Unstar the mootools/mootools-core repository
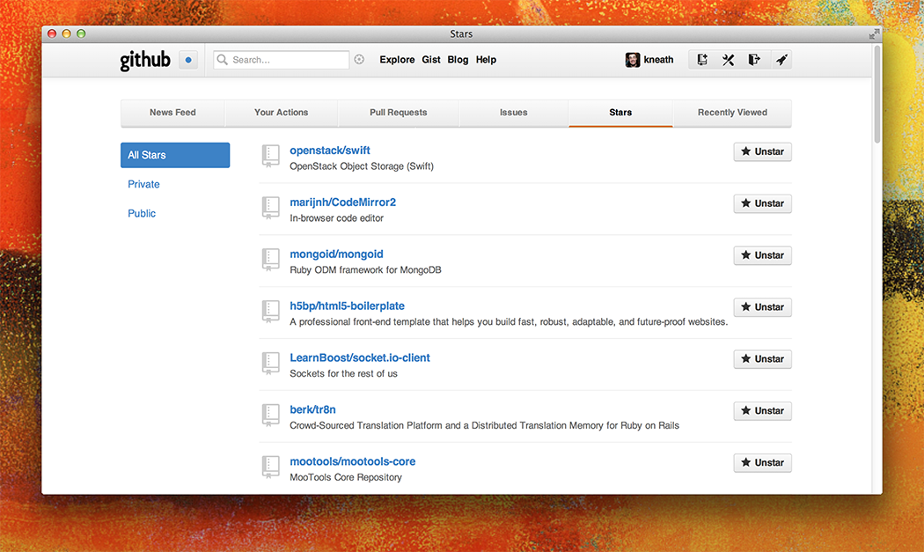The width and height of the screenshot is (924, 552). (762, 462)
